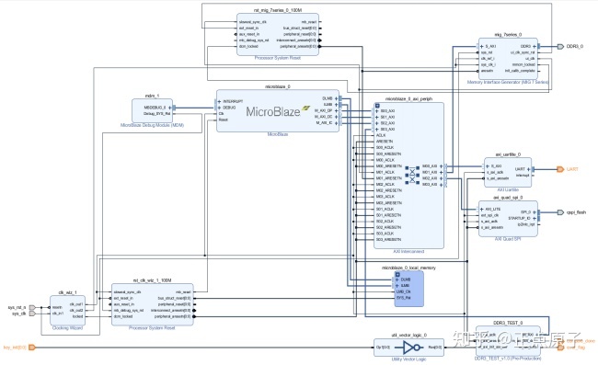Expand the ILMB pin on local memory block
598x365 pixels.
397,286
